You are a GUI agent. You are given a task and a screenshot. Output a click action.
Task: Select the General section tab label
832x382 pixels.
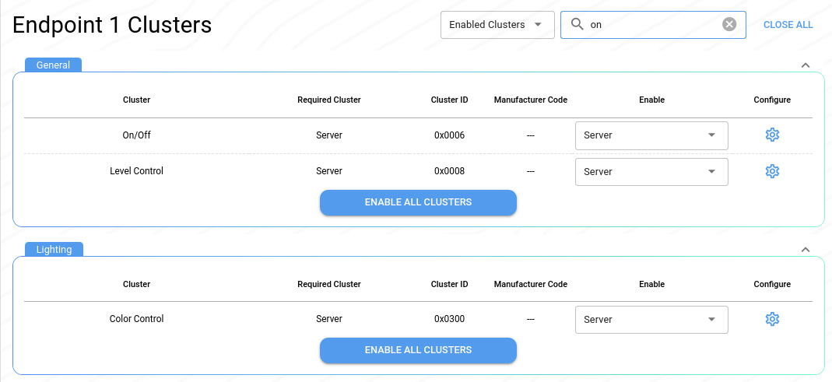(x=54, y=65)
